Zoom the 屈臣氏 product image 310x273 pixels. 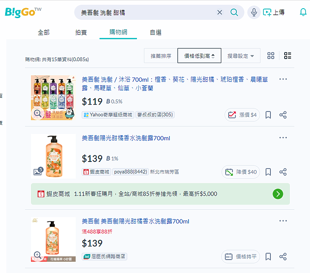click(x=37, y=255)
